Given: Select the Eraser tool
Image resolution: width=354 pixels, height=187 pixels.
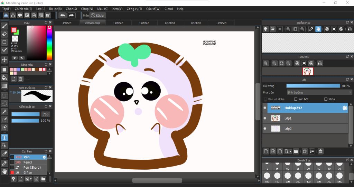Looking at the screenshot, I should tap(4, 34).
